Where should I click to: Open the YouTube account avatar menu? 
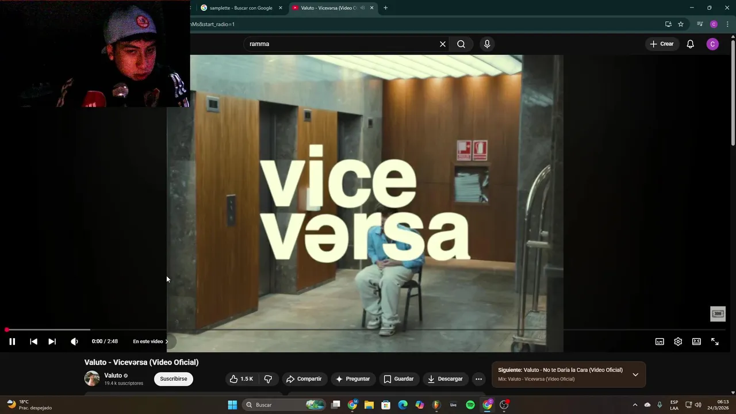712,44
